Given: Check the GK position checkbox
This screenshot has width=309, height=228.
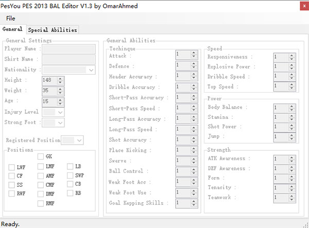Looking at the screenshot, I should pyautogui.click(x=41, y=156).
